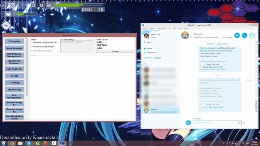Click the ENG language indicator in tray
Screen dimensions: 260x146
[x=247, y=143]
